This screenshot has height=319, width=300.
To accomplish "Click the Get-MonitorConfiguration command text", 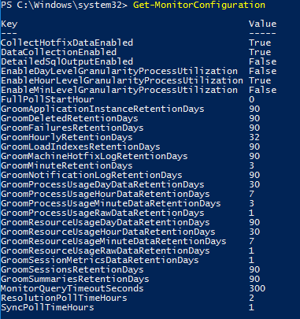I will 199,5.
